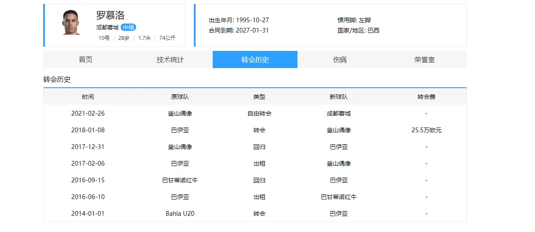Screen dimensions: 535x232
Task: Open the 首页 tab
Action: [86, 59]
